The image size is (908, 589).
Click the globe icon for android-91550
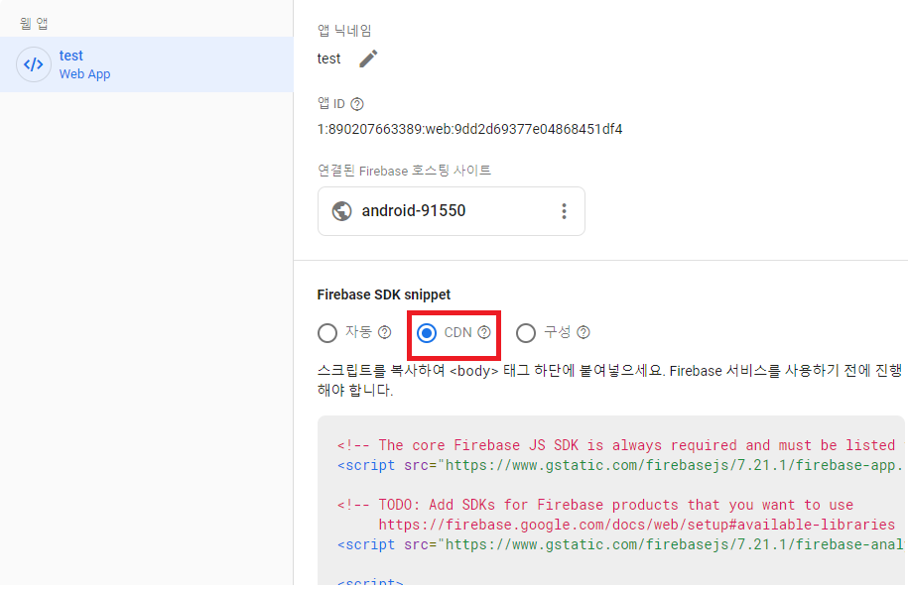pos(341,211)
